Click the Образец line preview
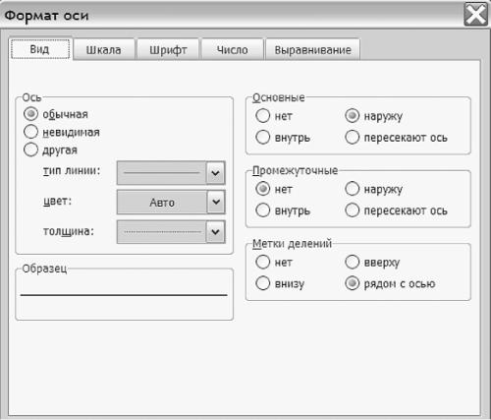Viewport: 491px width, 420px height. [124, 295]
